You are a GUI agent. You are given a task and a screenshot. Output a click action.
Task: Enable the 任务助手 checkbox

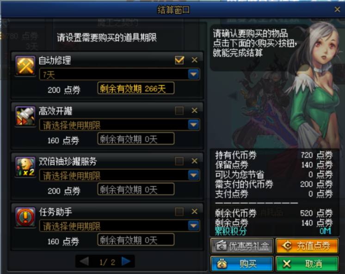click(x=179, y=212)
